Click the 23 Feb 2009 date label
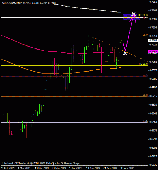The width and height of the screenshot is (158, 170). pos(8,168)
